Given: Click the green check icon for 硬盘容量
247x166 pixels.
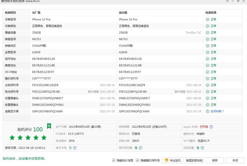Looking at the screenshot, I should [207, 33].
